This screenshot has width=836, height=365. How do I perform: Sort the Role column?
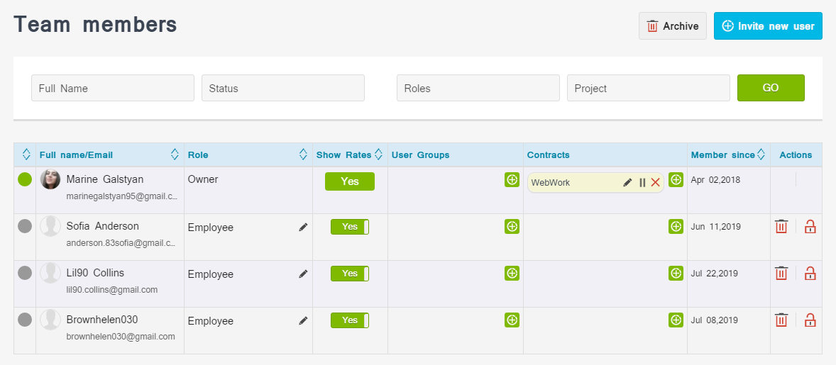pos(303,155)
